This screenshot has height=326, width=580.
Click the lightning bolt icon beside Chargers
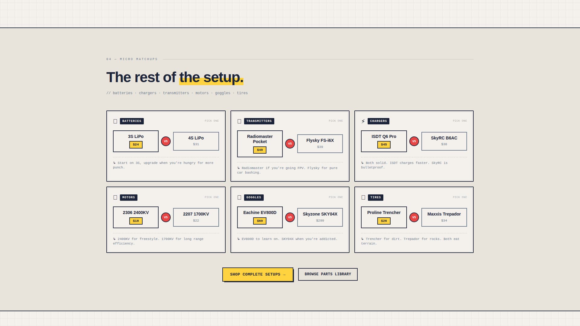tap(363, 121)
